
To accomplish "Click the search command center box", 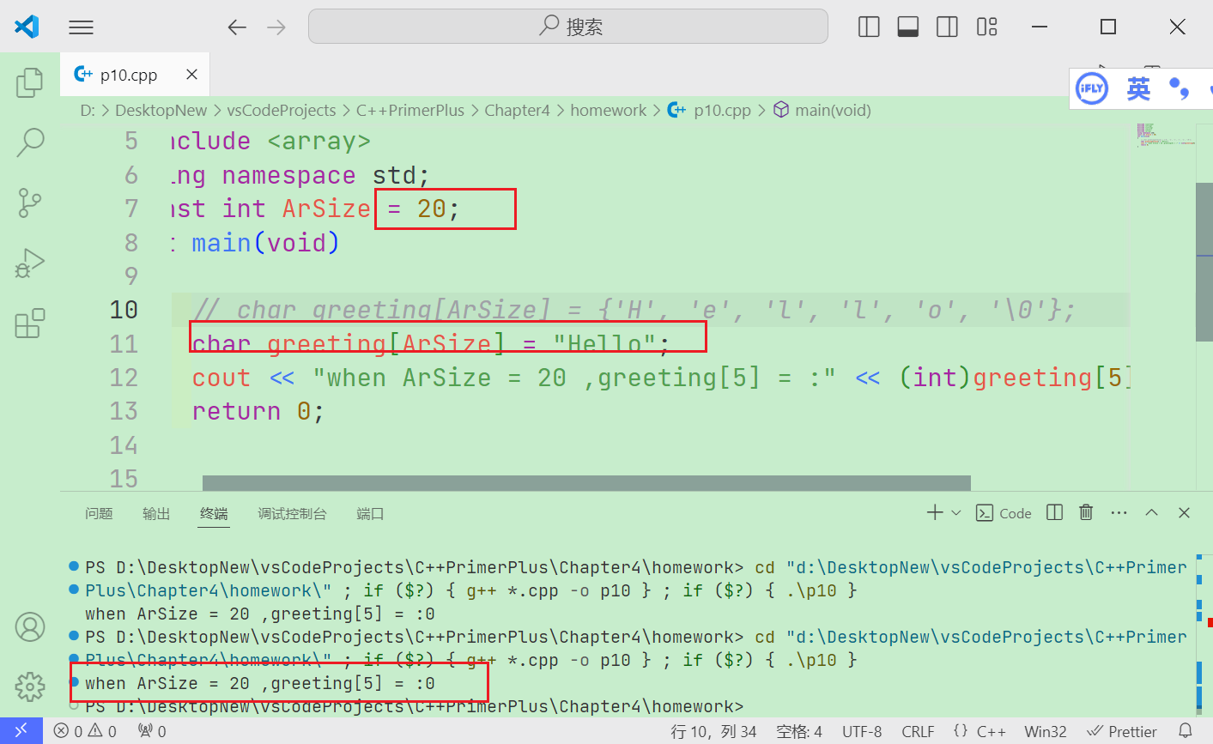I will [x=568, y=27].
